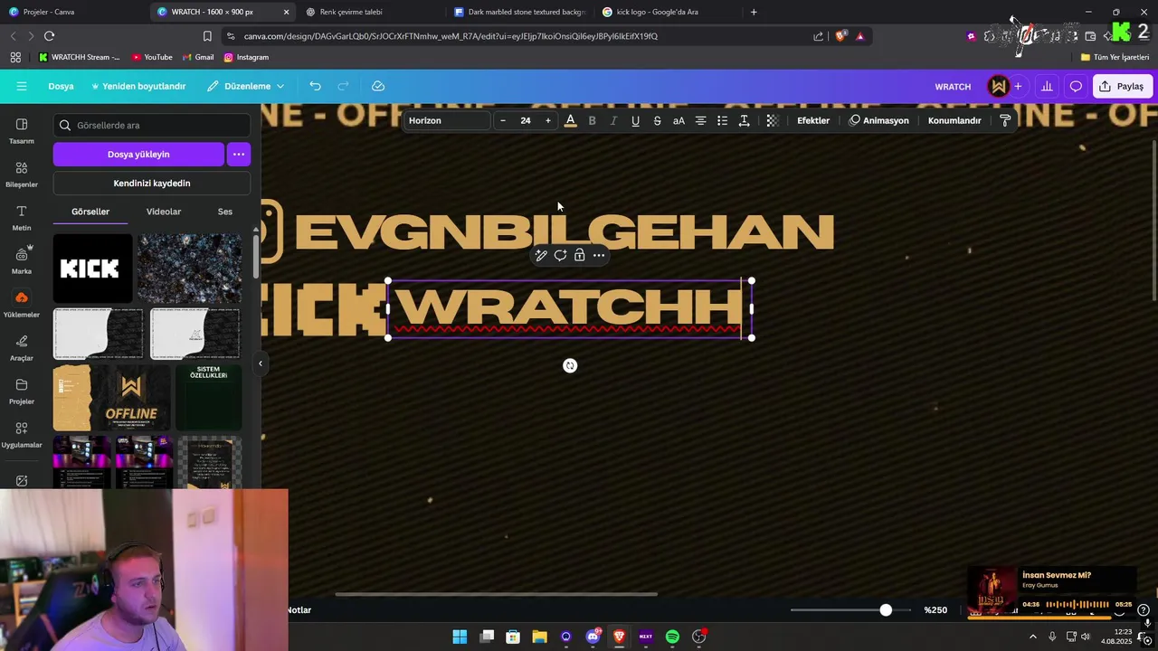This screenshot has height=651, width=1158.
Task: Toggle strikethrough formatting
Action: pyautogui.click(x=657, y=120)
